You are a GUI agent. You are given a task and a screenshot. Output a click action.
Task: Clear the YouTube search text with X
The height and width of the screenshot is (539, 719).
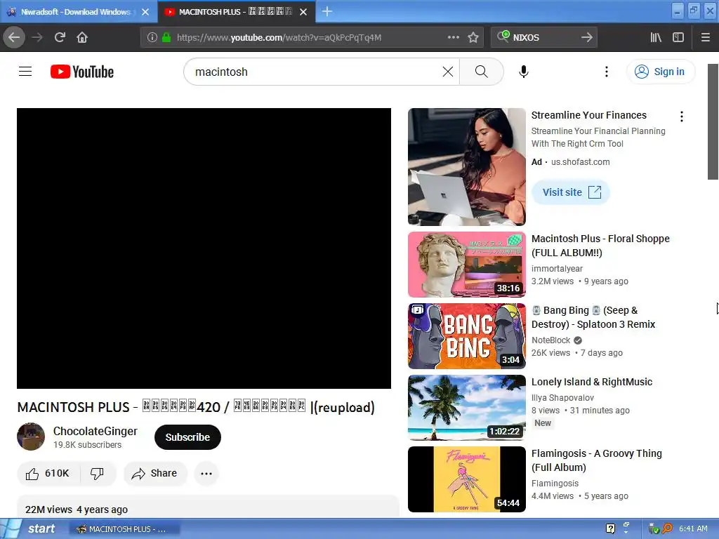(448, 72)
